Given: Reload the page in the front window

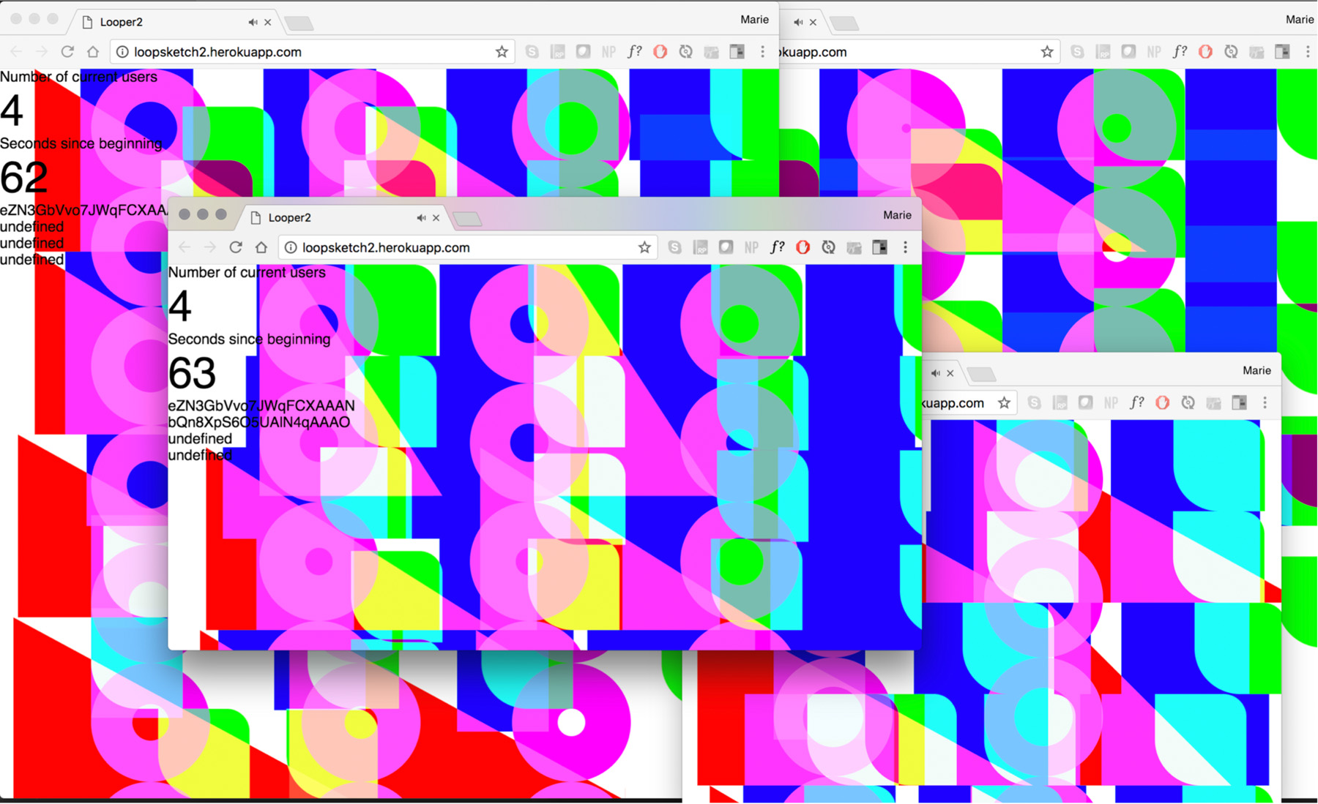Looking at the screenshot, I should [x=236, y=247].
